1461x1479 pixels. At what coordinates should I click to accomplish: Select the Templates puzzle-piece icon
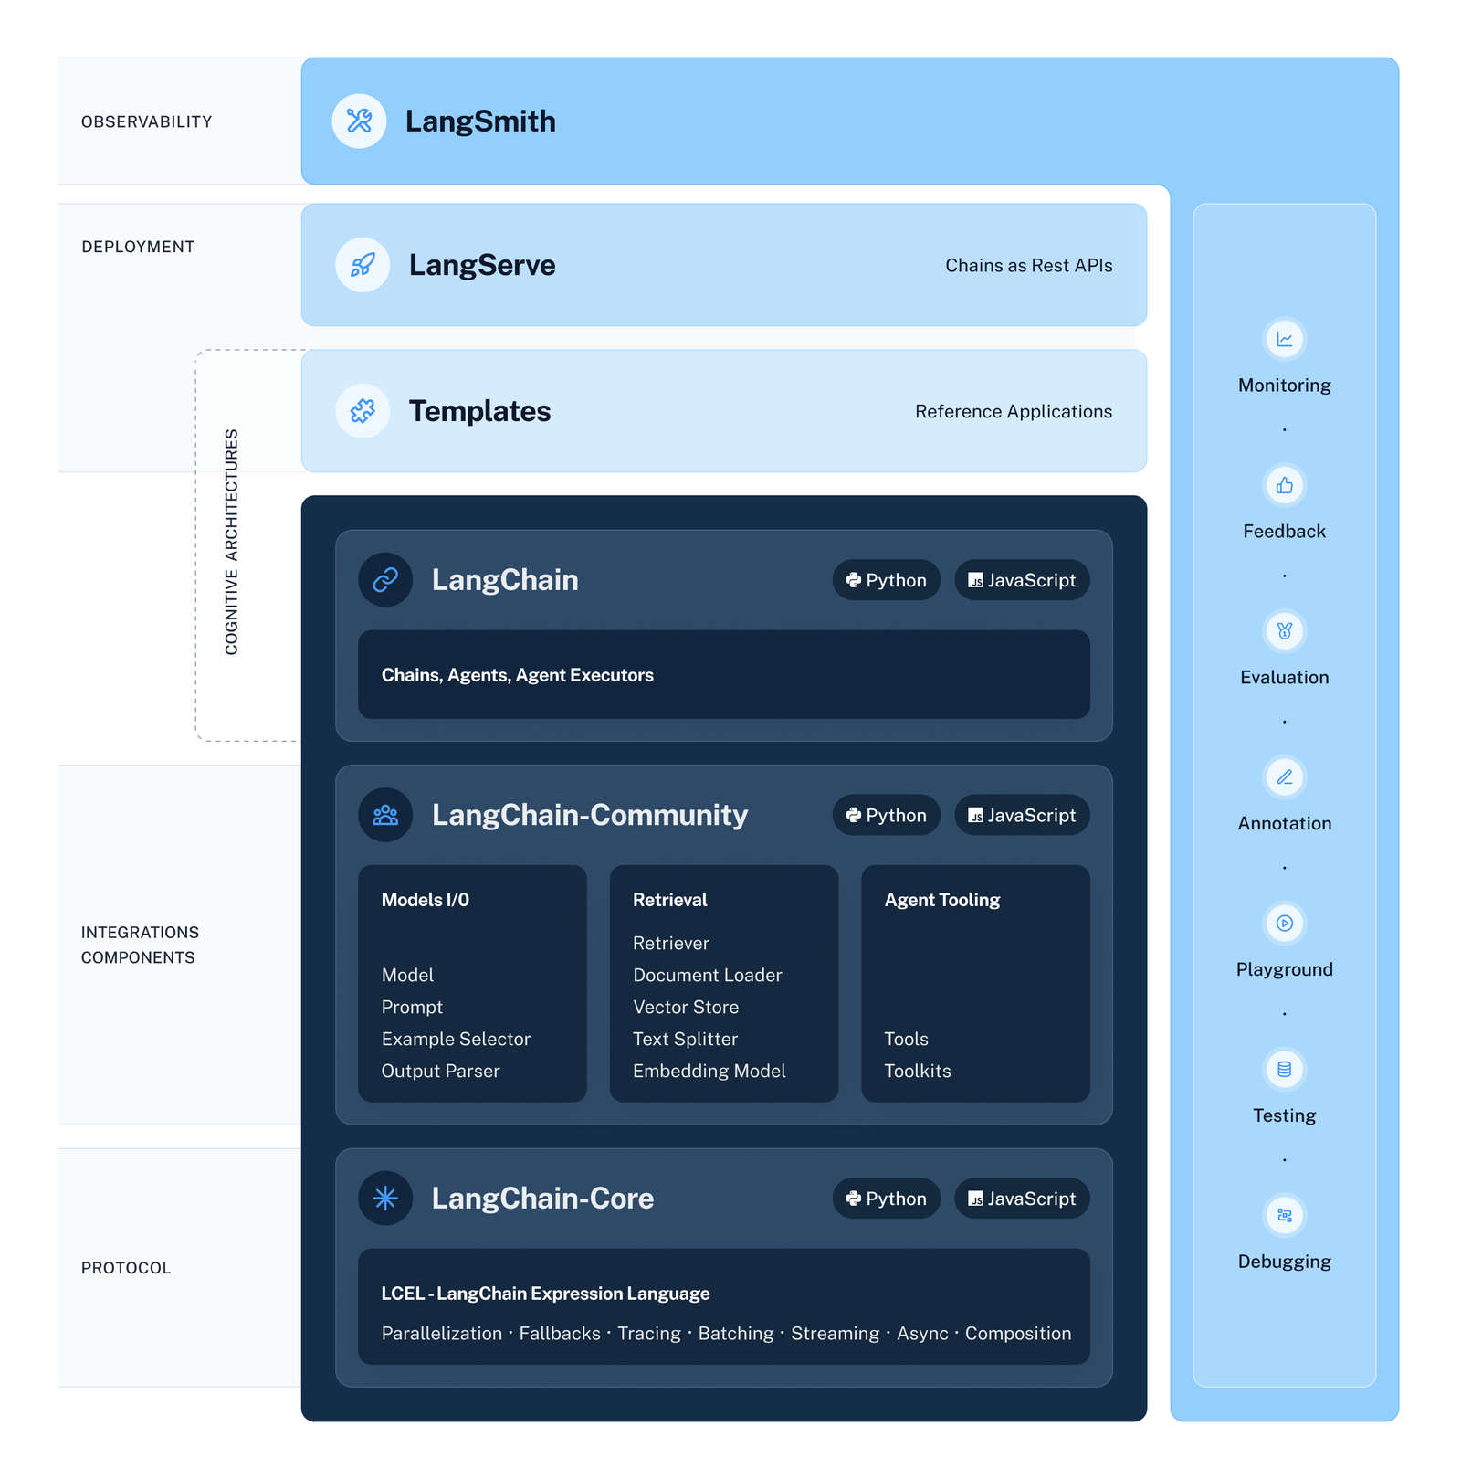[x=362, y=410]
